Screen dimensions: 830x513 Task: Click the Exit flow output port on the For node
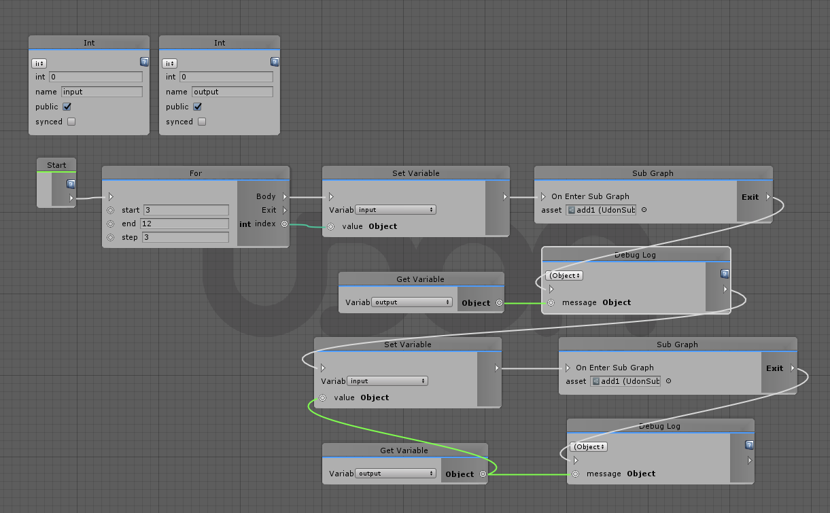(x=285, y=210)
